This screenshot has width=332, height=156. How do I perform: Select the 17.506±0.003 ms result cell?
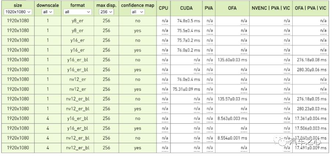(311, 128)
